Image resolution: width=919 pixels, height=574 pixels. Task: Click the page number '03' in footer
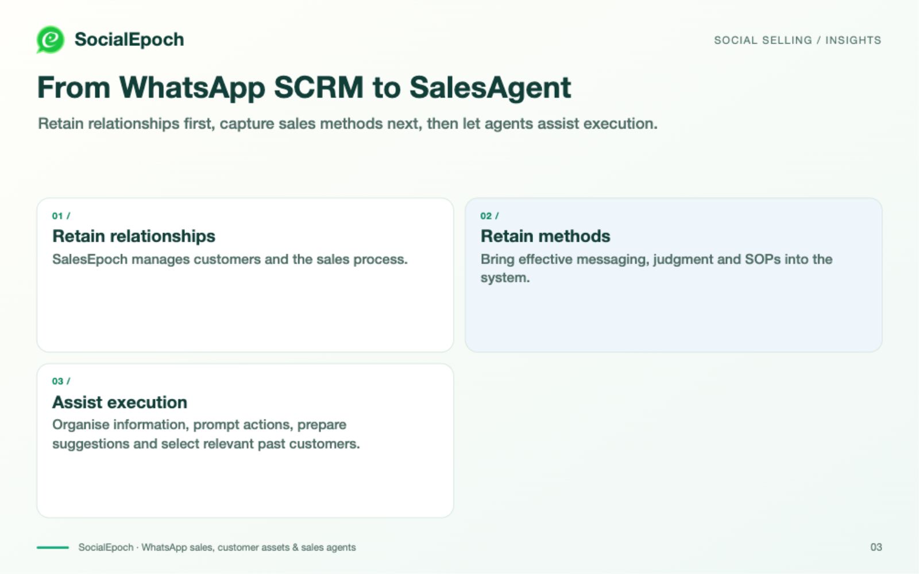click(x=876, y=547)
